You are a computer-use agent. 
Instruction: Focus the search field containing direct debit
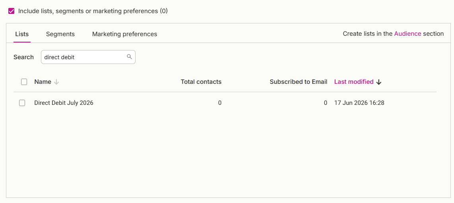88,57
